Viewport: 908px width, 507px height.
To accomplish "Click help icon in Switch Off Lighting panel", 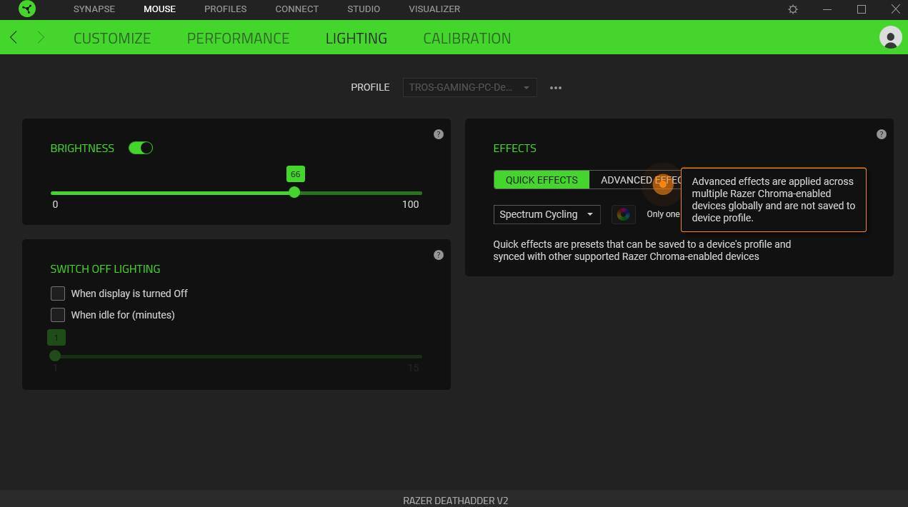I will pos(439,255).
